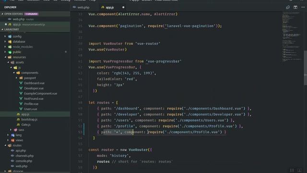Open the split editor icon
This screenshot has width=307, height=173.
[295, 7]
